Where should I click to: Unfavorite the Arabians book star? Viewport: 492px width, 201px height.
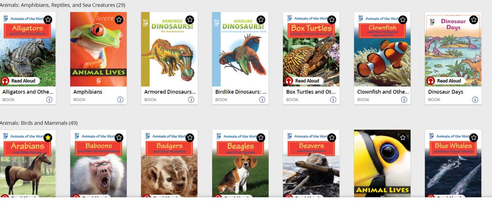(x=48, y=137)
